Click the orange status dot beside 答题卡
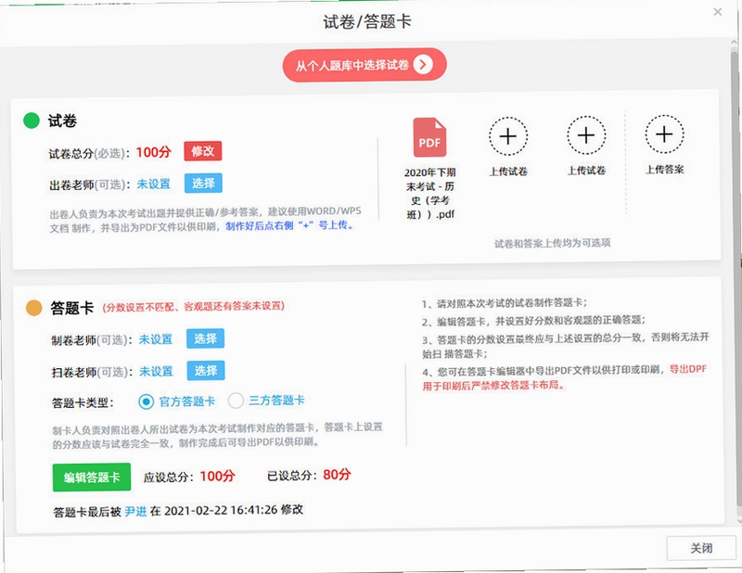This screenshot has height=573, width=742. click(34, 308)
